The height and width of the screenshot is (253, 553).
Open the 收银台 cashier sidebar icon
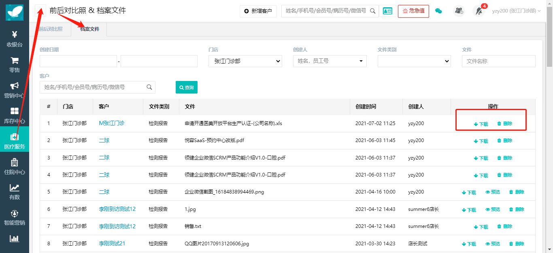click(x=15, y=39)
